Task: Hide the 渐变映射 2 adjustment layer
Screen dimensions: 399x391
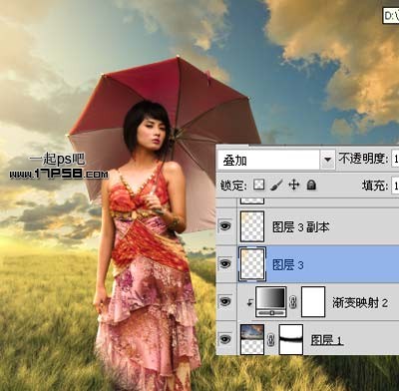Action: (225, 301)
